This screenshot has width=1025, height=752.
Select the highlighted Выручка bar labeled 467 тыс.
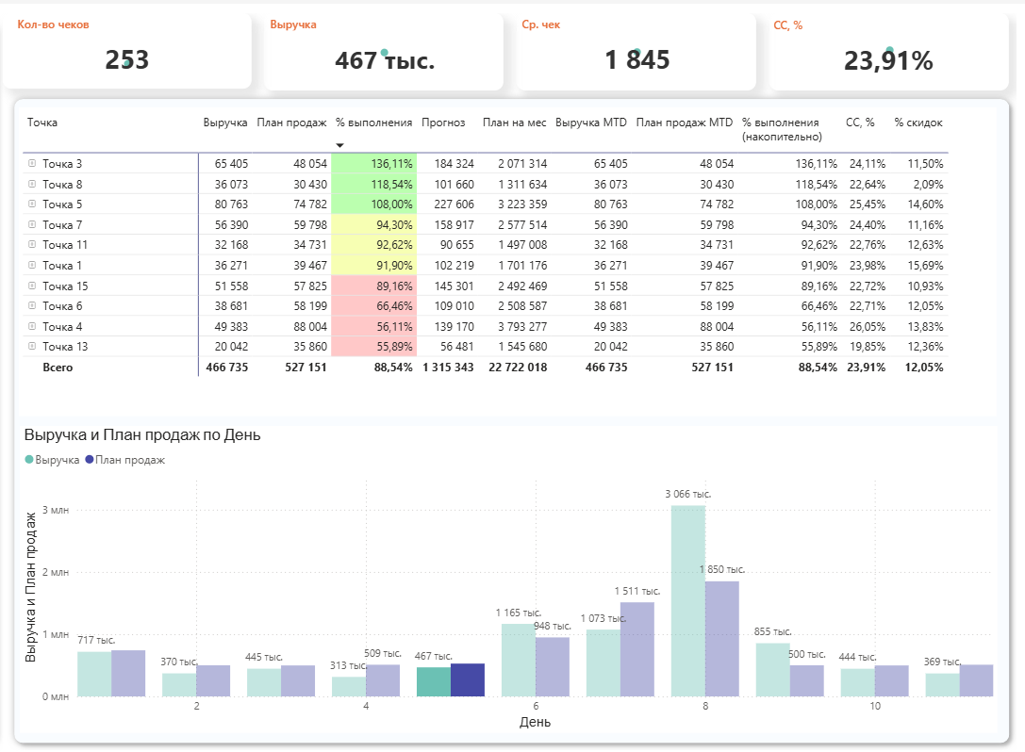[x=433, y=681]
